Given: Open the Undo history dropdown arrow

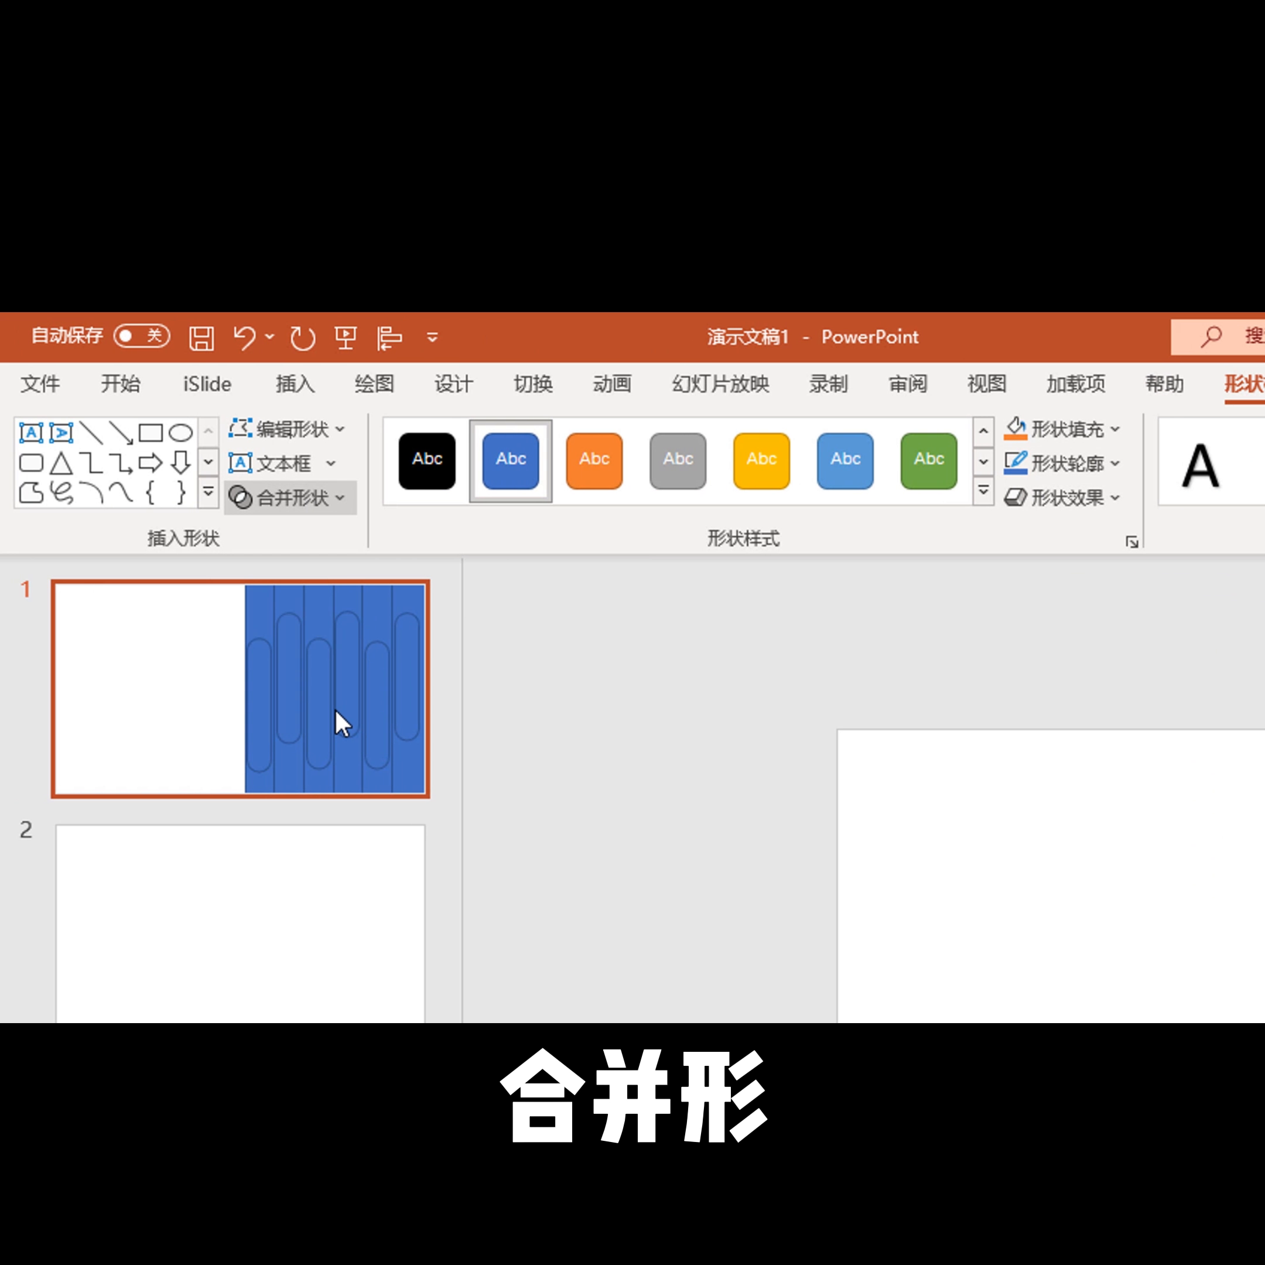Looking at the screenshot, I should [x=270, y=337].
